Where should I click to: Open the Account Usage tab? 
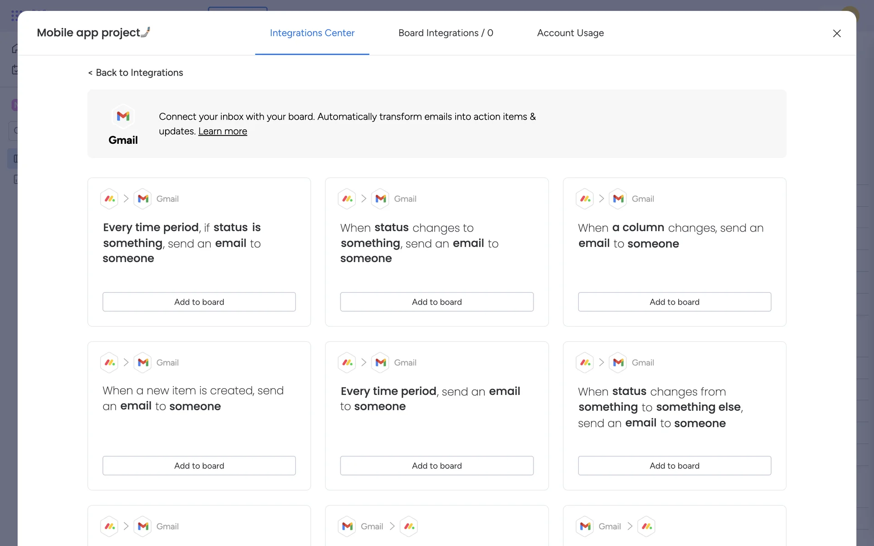coord(570,33)
